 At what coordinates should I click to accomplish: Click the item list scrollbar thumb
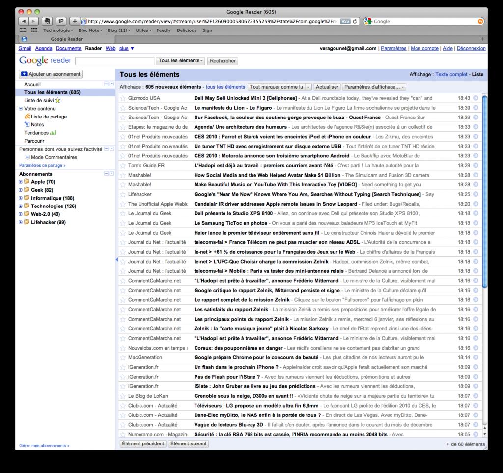coord(485,191)
